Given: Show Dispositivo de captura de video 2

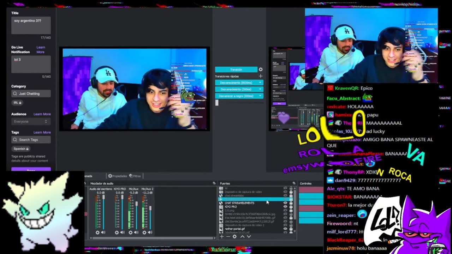Looking at the screenshot, I should (x=285, y=225).
